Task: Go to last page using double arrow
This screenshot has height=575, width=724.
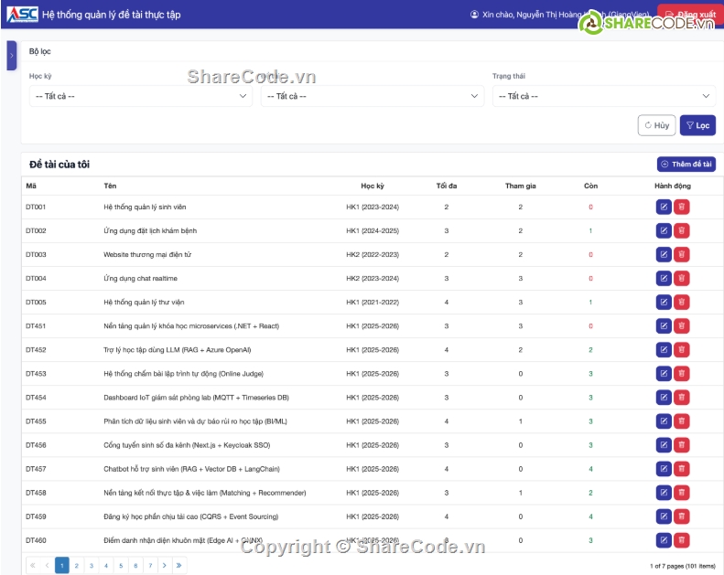Action: [x=179, y=566]
